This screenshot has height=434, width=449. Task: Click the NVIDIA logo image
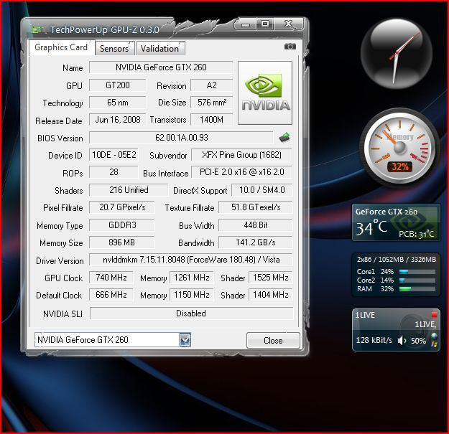(x=265, y=93)
